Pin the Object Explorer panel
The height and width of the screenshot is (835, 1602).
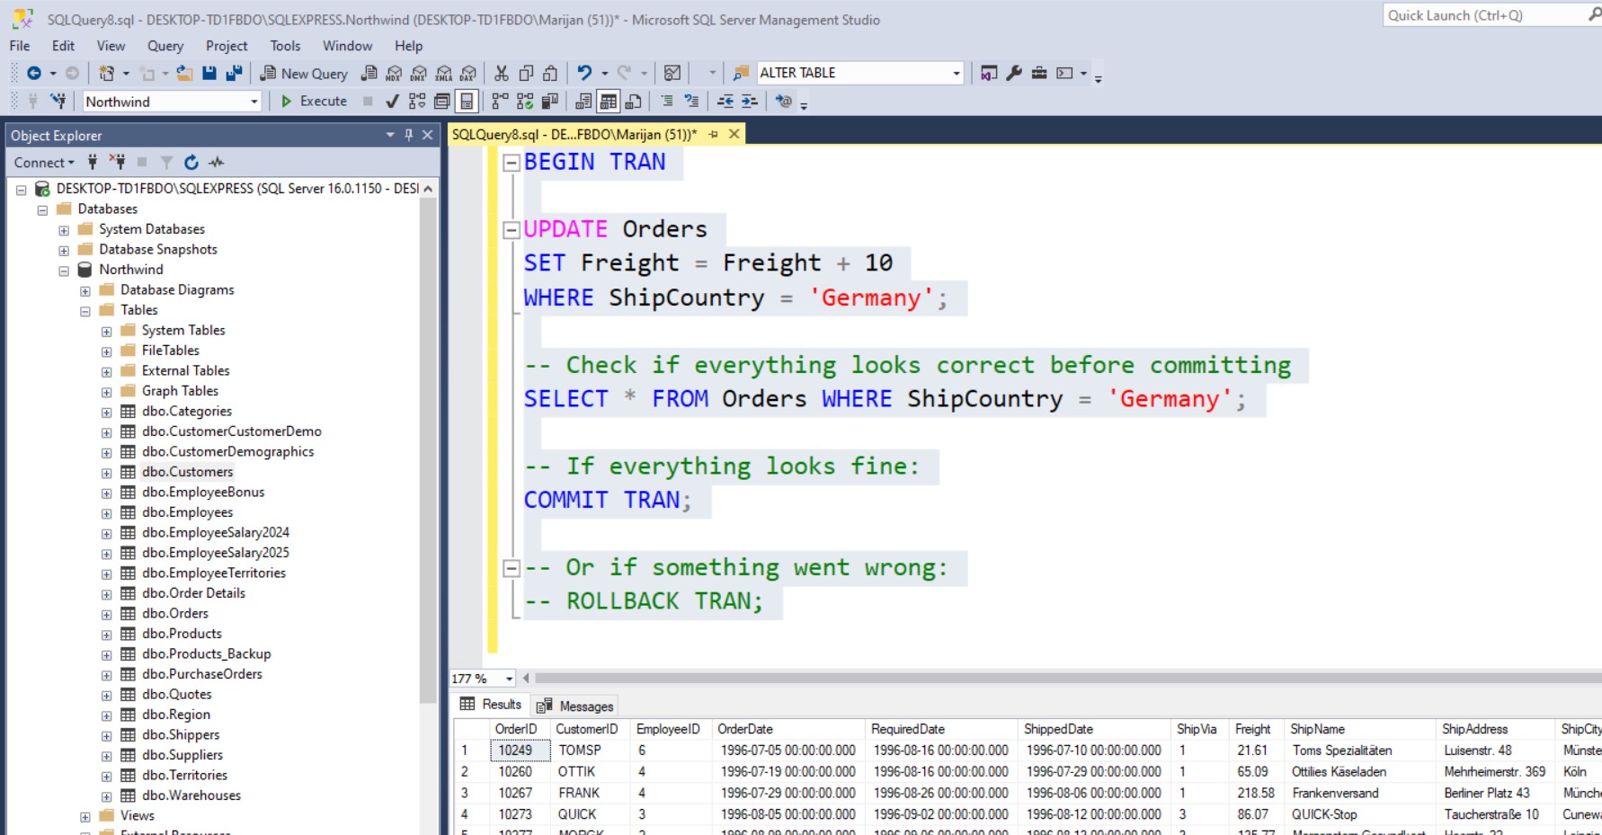click(x=409, y=135)
